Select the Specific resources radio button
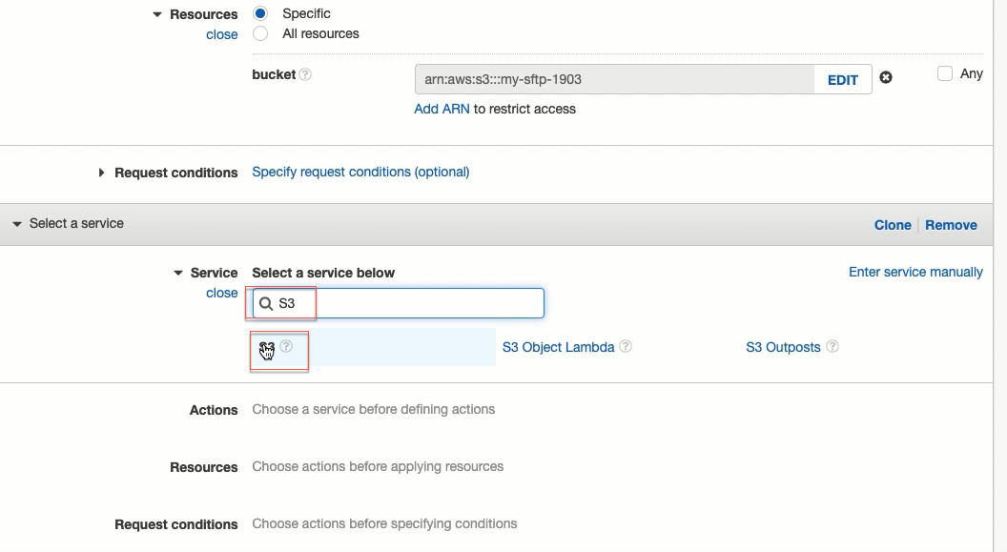1007x552 pixels. (260, 12)
